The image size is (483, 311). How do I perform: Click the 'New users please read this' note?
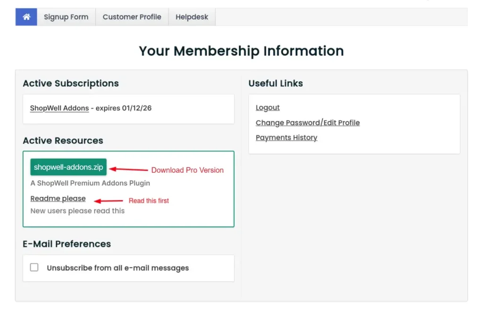pos(77,211)
